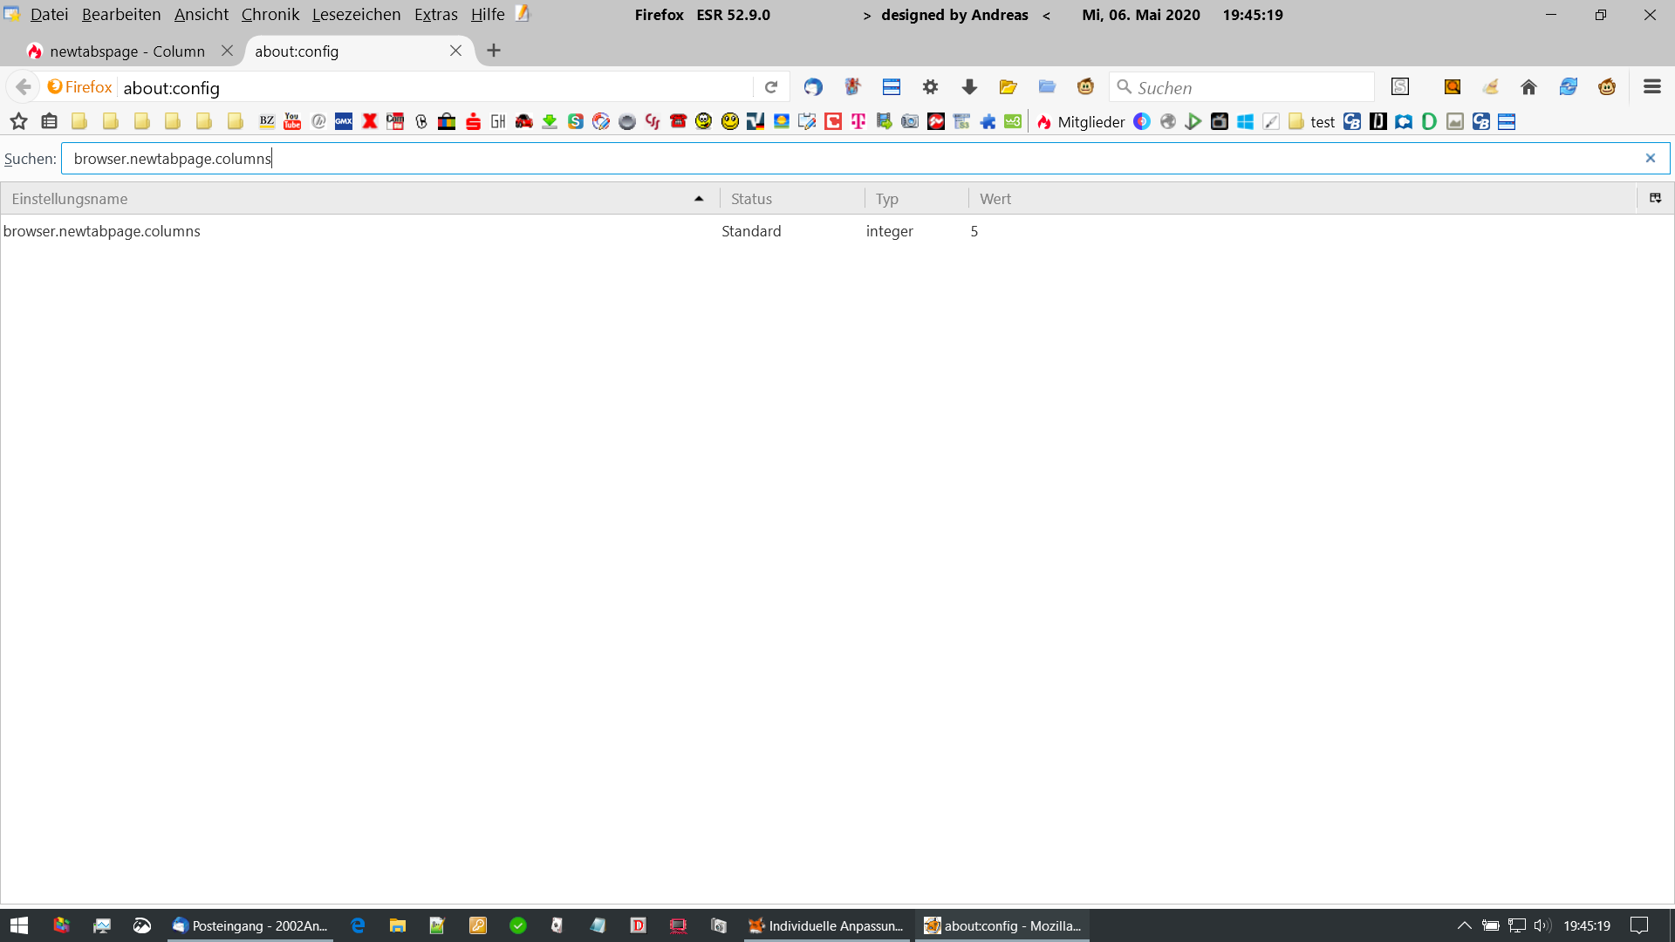
Task: Open the Telekom T bookmark
Action: tap(858, 122)
